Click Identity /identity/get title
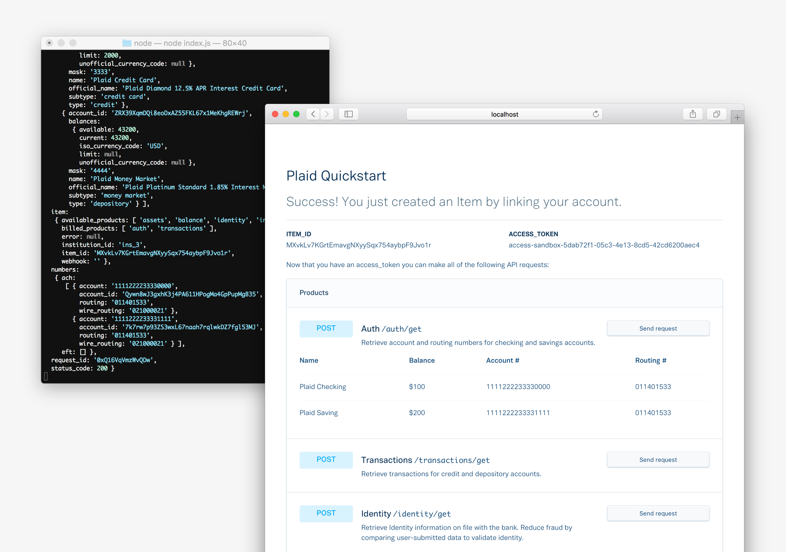 pyautogui.click(x=406, y=514)
